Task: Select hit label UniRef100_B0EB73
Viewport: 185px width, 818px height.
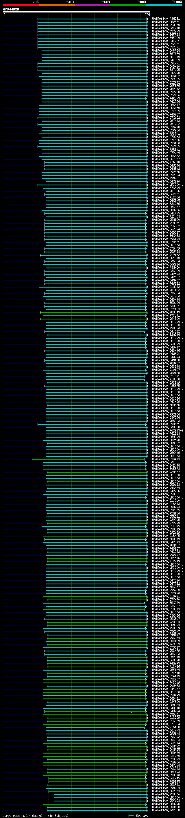Action: (166, 469)
